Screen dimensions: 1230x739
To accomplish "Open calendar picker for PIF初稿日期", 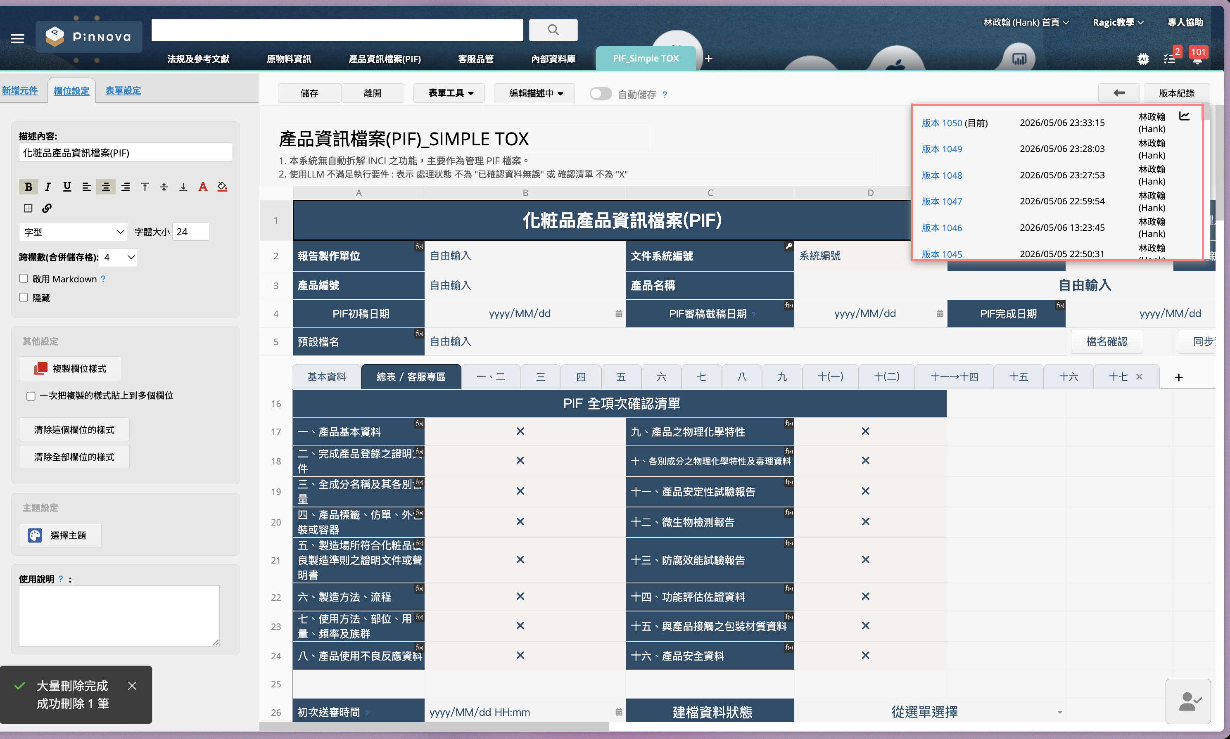I will (618, 314).
